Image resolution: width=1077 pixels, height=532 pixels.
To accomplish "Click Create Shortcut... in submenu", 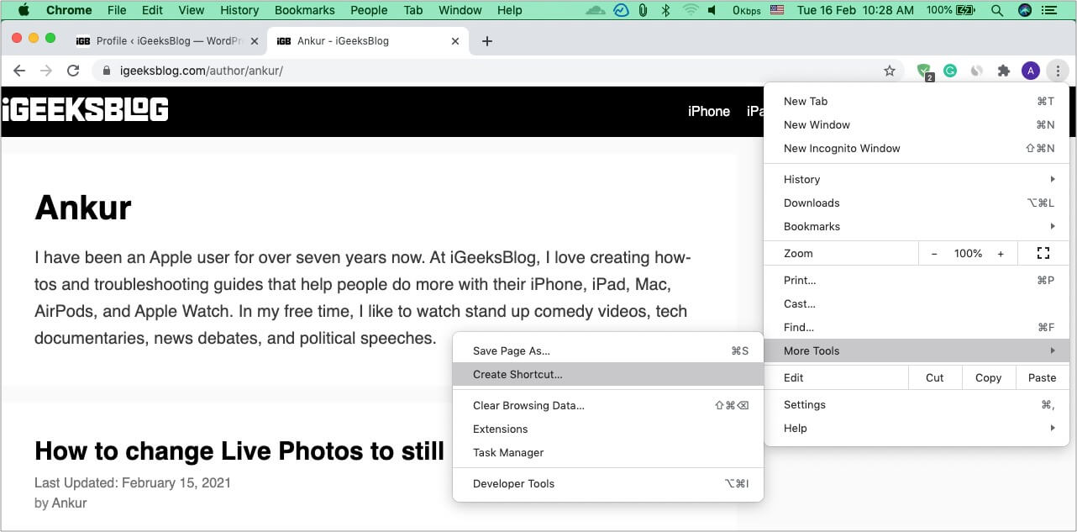I will (608, 374).
